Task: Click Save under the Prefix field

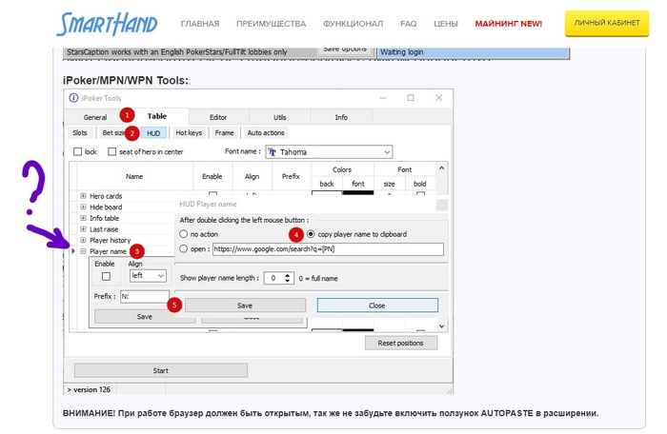Action: click(x=145, y=317)
